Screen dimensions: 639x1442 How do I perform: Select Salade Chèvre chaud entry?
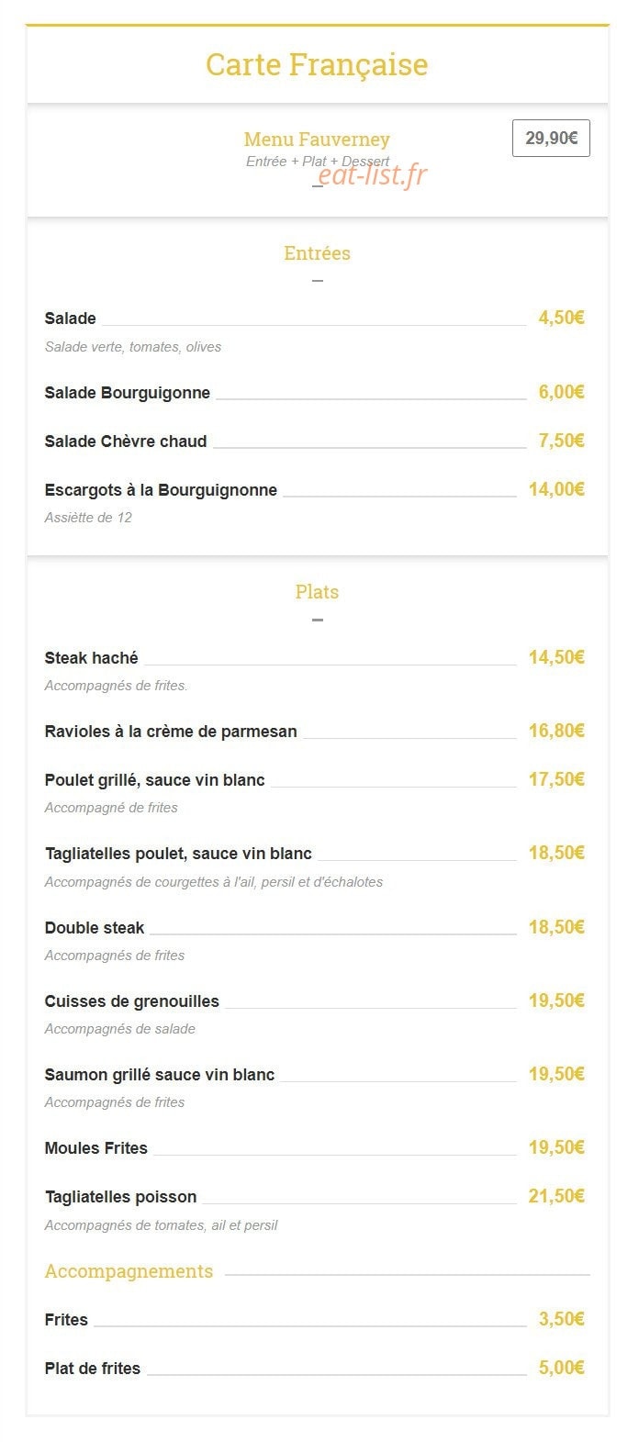point(126,442)
